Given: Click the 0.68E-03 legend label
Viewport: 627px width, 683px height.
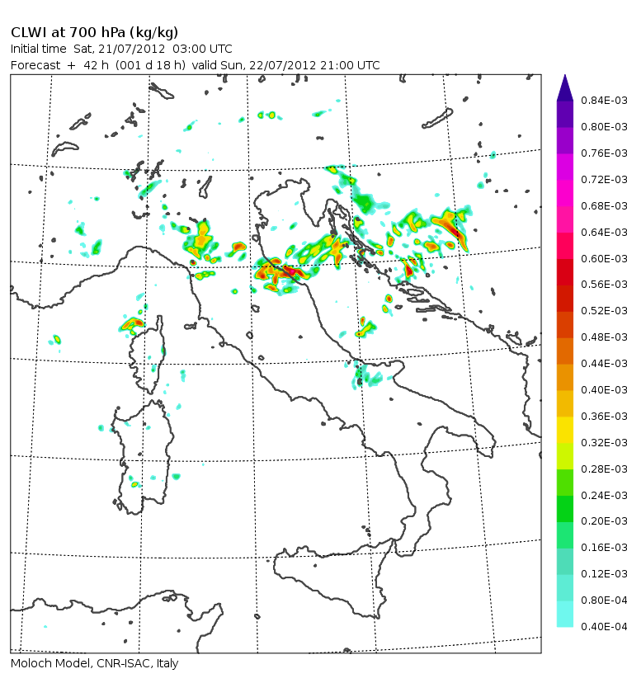Looking at the screenshot, I should point(604,205).
